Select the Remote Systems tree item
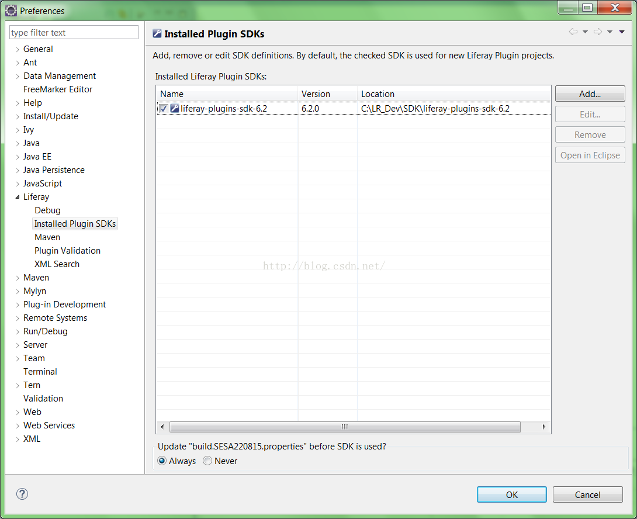 pos(56,318)
